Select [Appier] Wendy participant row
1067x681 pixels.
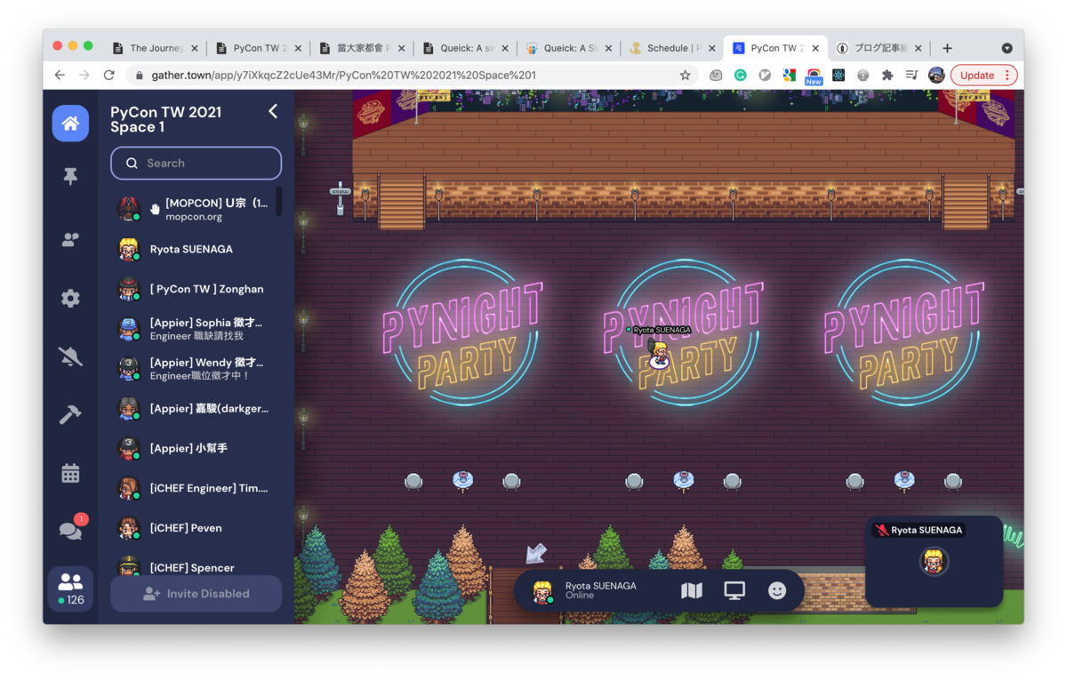[x=196, y=369]
